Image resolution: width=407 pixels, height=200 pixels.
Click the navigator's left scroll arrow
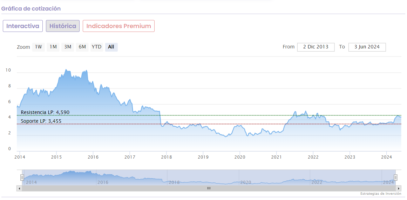point(19,188)
